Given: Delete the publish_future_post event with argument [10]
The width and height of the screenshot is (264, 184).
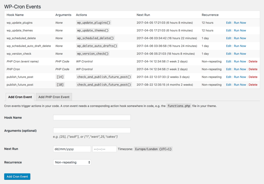Looking at the screenshot, I should 253,85.
